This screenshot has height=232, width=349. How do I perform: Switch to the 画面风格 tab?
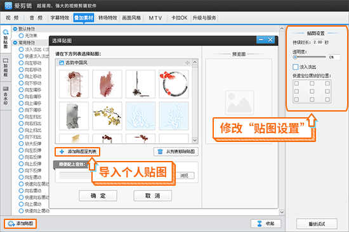click(x=131, y=18)
